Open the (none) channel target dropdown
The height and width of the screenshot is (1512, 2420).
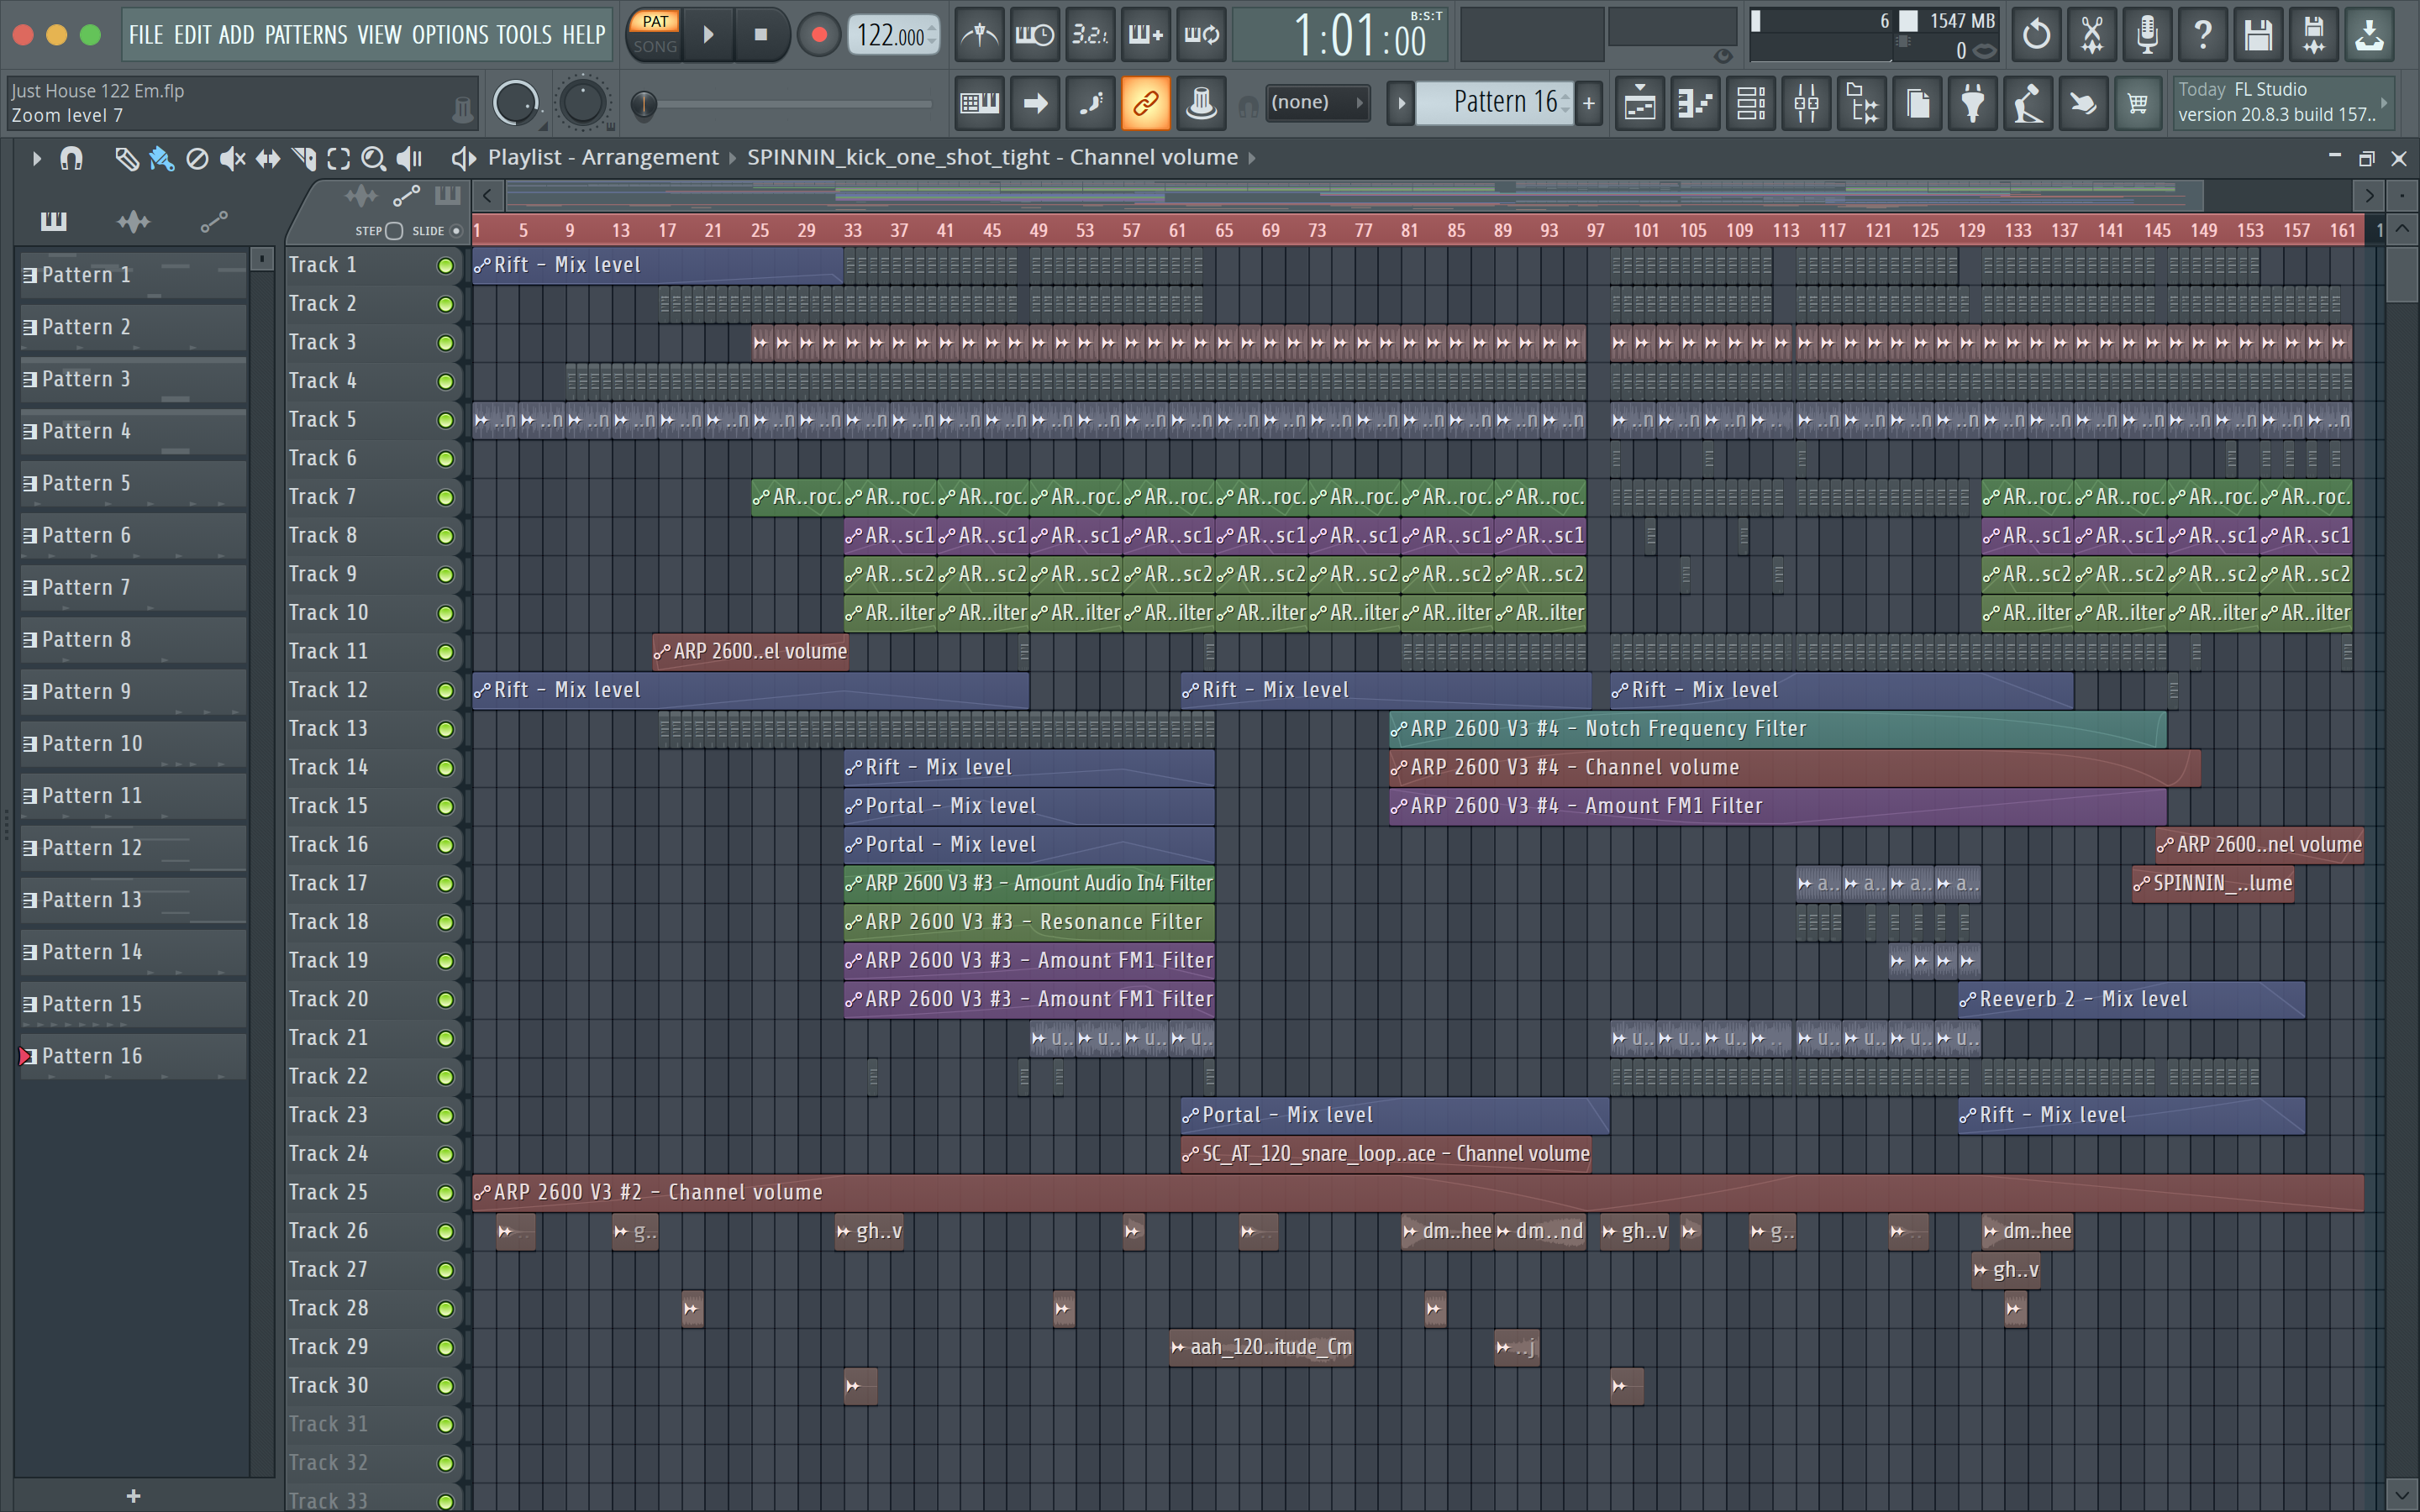click(1317, 102)
